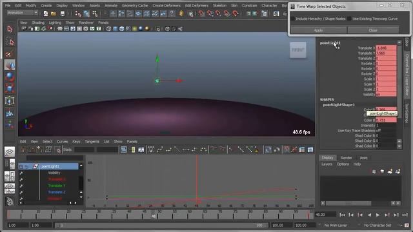Switch to Render tab in Layer Editor
The height and width of the screenshot is (232, 413).
pyautogui.click(x=346, y=158)
